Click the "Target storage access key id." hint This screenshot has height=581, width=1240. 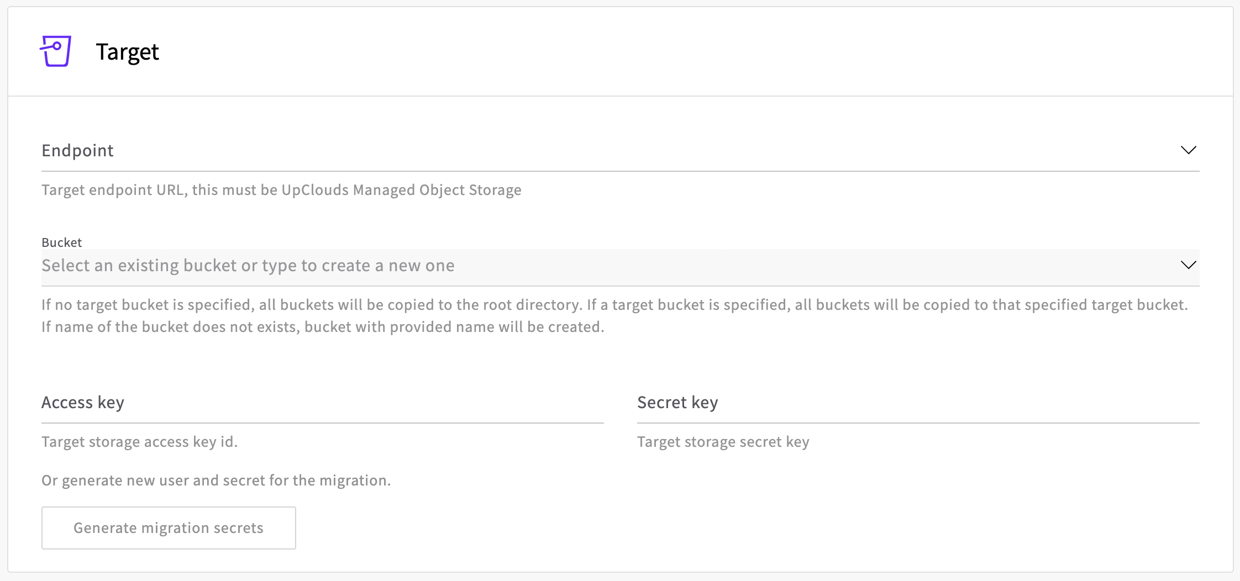click(x=139, y=442)
